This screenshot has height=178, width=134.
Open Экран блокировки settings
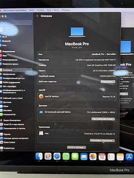[x=11, y=120]
